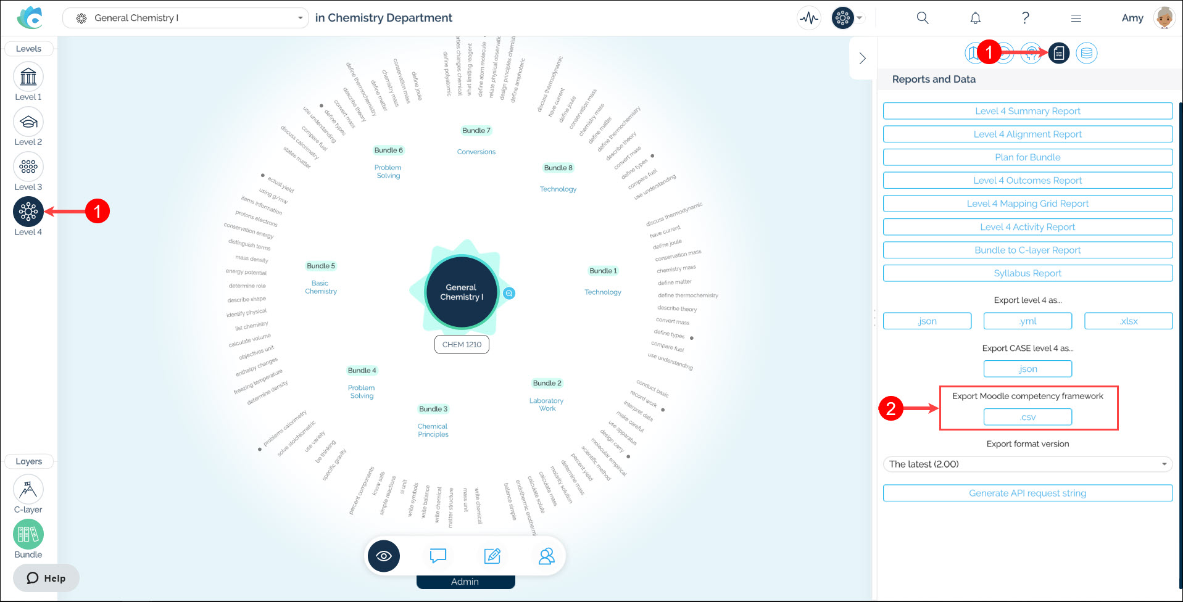Switch to Level 2 graduation cap icon
1183x602 pixels.
click(28, 122)
